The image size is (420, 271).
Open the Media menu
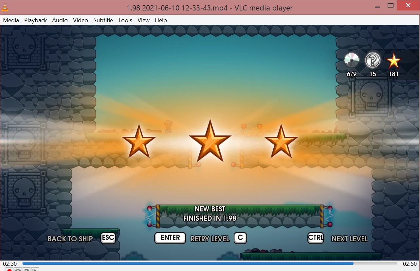pyautogui.click(x=11, y=20)
